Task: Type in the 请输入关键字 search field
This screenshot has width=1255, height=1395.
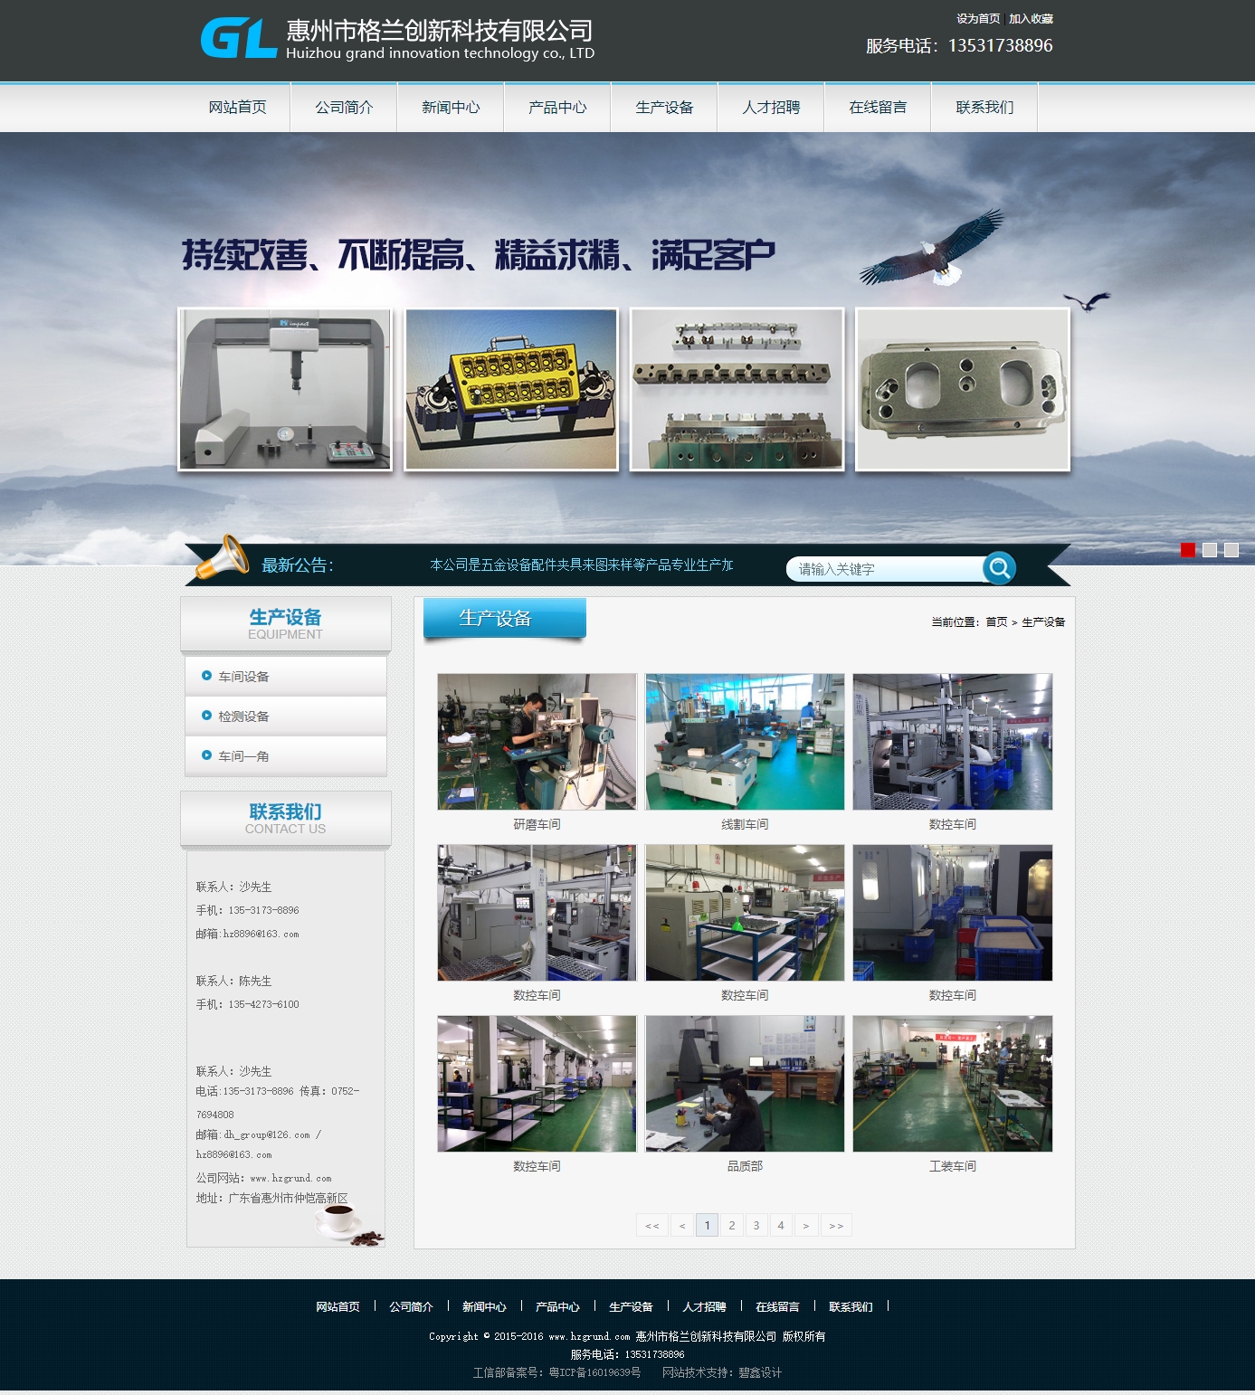Action: (x=882, y=569)
